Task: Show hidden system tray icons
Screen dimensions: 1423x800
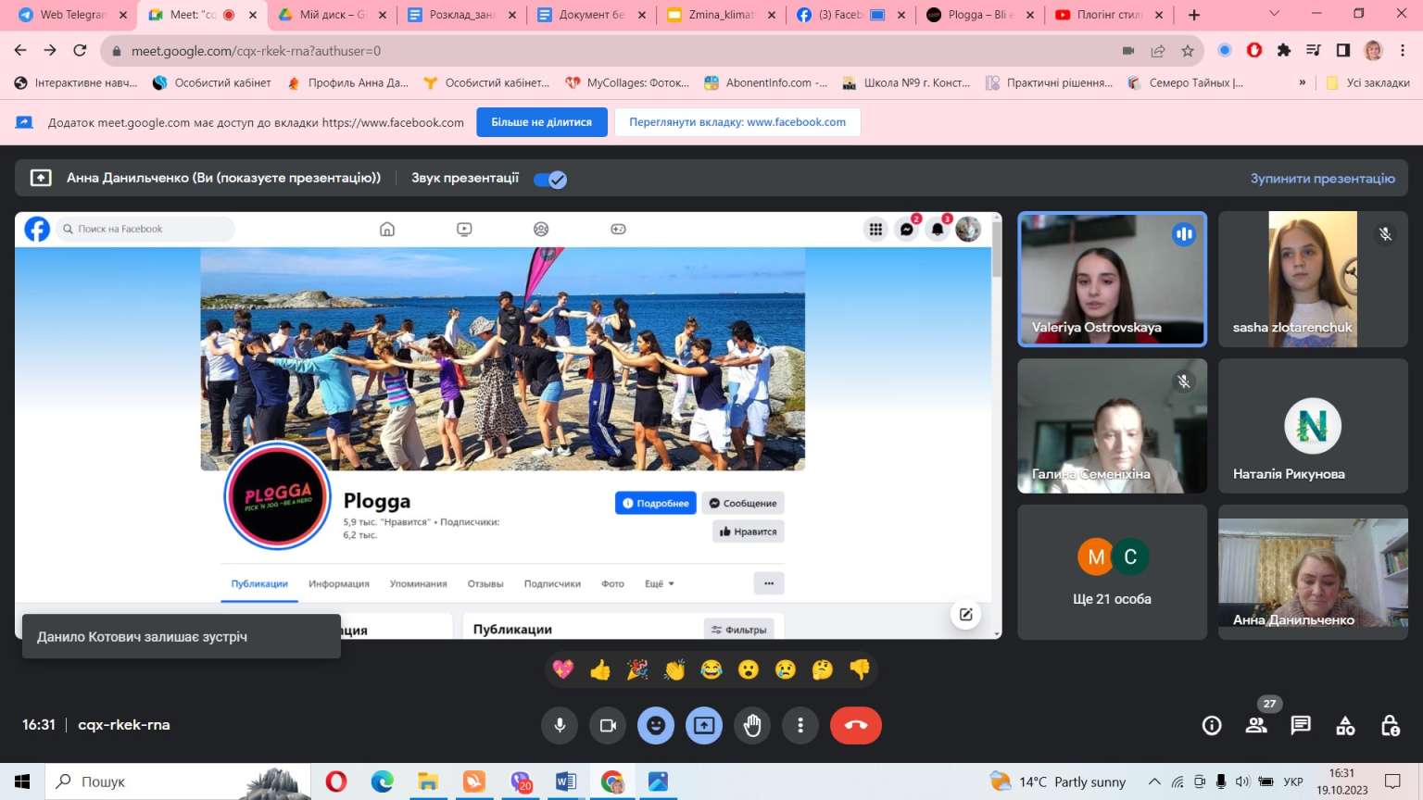Action: point(1154,781)
